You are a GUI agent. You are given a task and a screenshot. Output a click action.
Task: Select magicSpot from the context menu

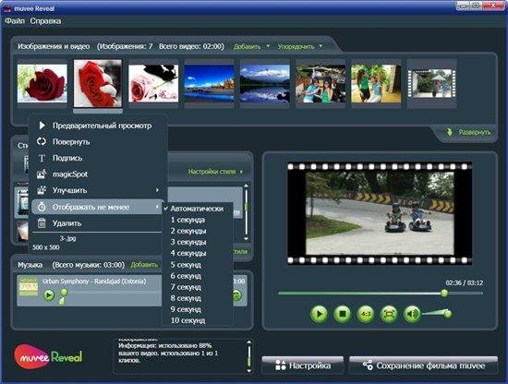(x=70, y=174)
